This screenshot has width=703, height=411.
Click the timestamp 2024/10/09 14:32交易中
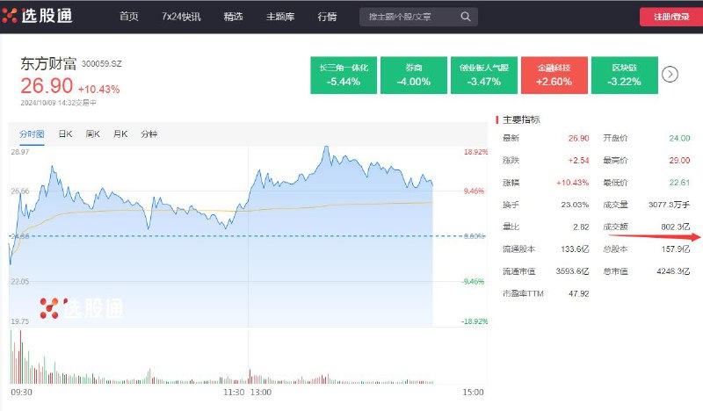[x=58, y=103]
